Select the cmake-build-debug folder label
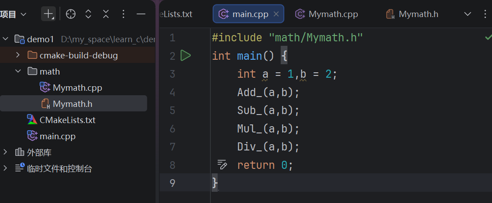 click(79, 56)
